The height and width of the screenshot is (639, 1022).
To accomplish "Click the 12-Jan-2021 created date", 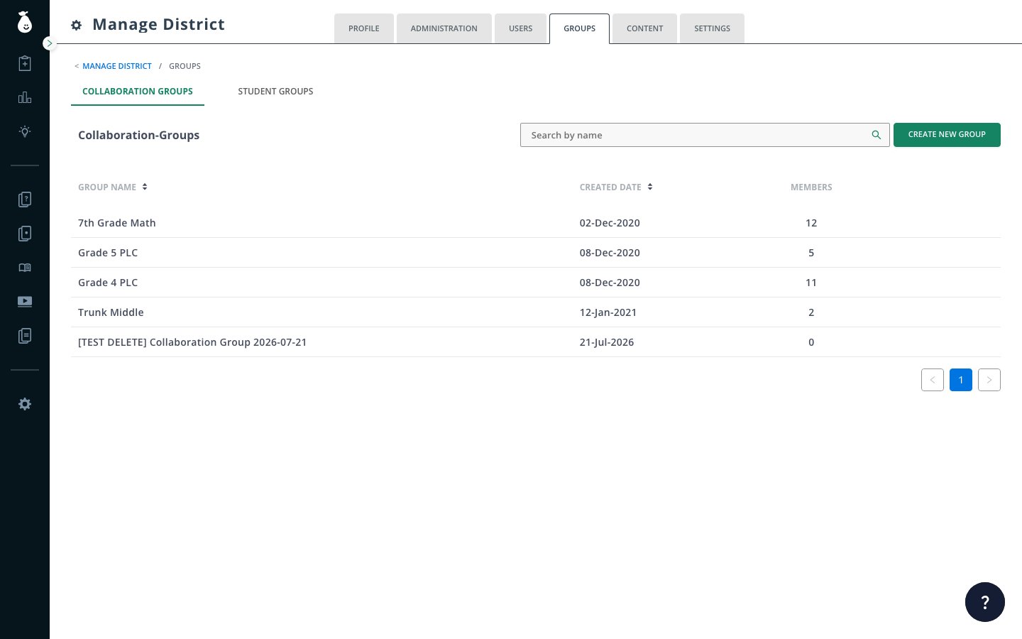I will pyautogui.click(x=608, y=312).
